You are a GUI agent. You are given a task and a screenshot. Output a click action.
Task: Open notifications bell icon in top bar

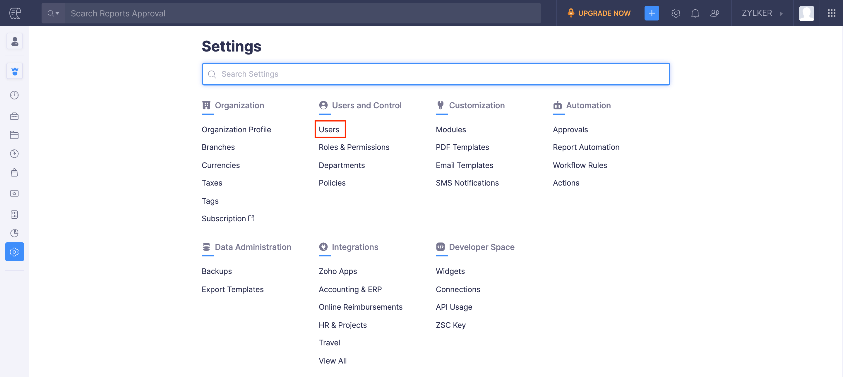click(x=695, y=13)
